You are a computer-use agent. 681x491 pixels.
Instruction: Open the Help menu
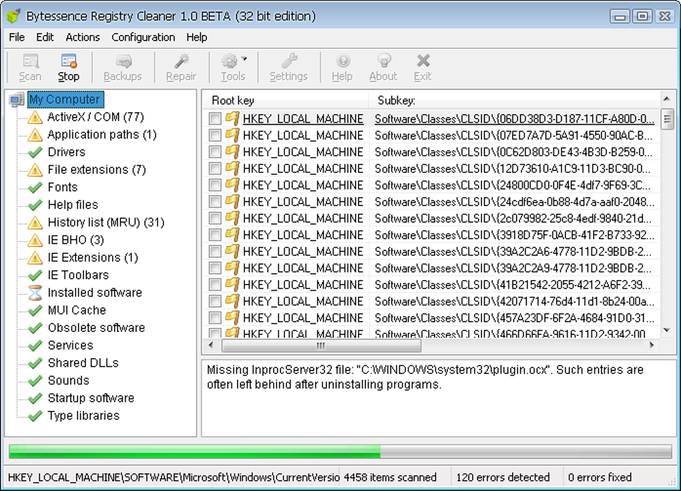pyautogui.click(x=197, y=37)
